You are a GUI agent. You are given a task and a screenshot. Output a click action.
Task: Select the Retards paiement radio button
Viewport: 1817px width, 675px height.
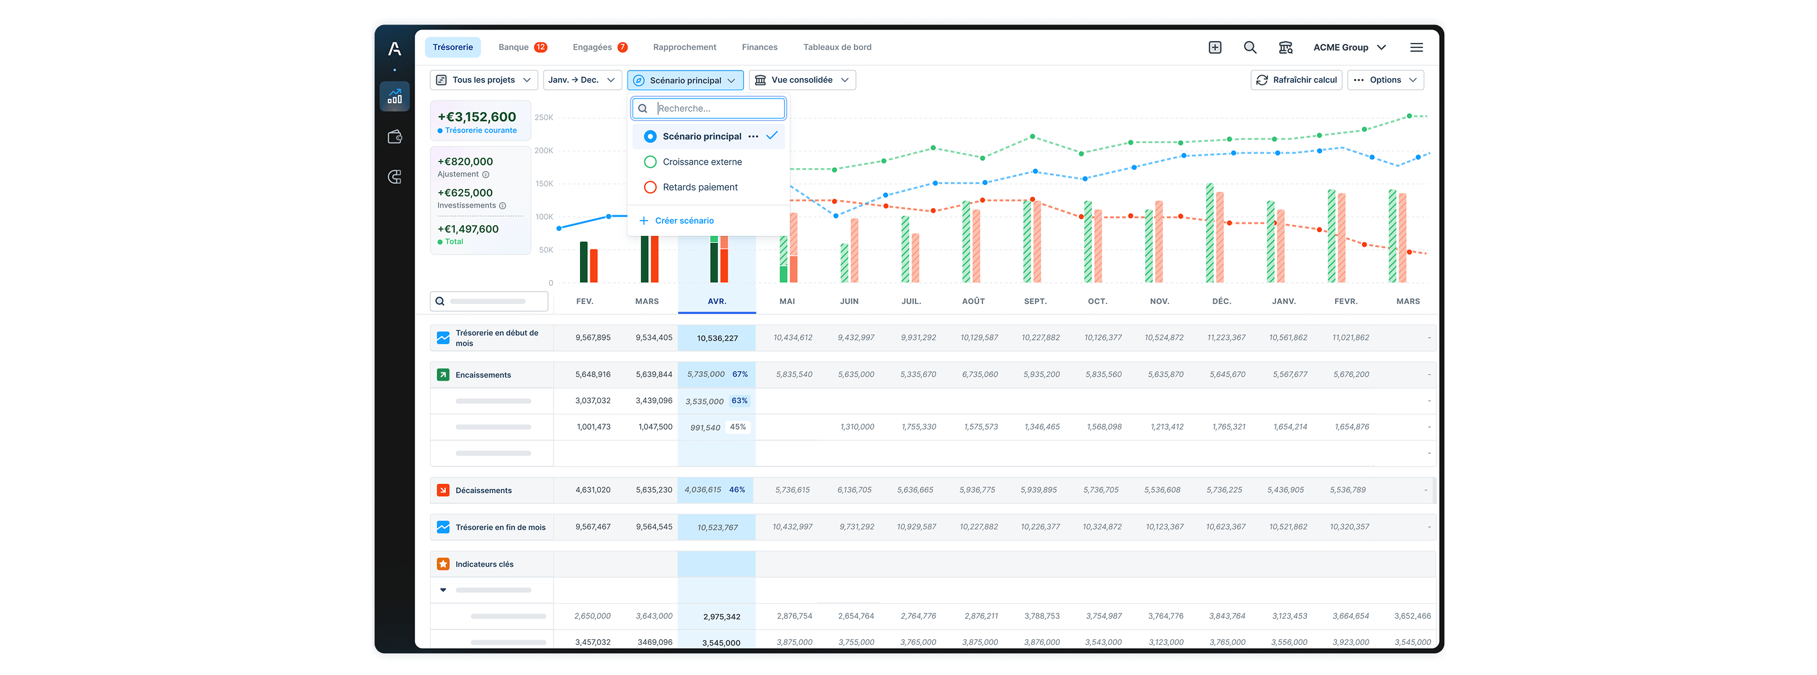pos(650,187)
